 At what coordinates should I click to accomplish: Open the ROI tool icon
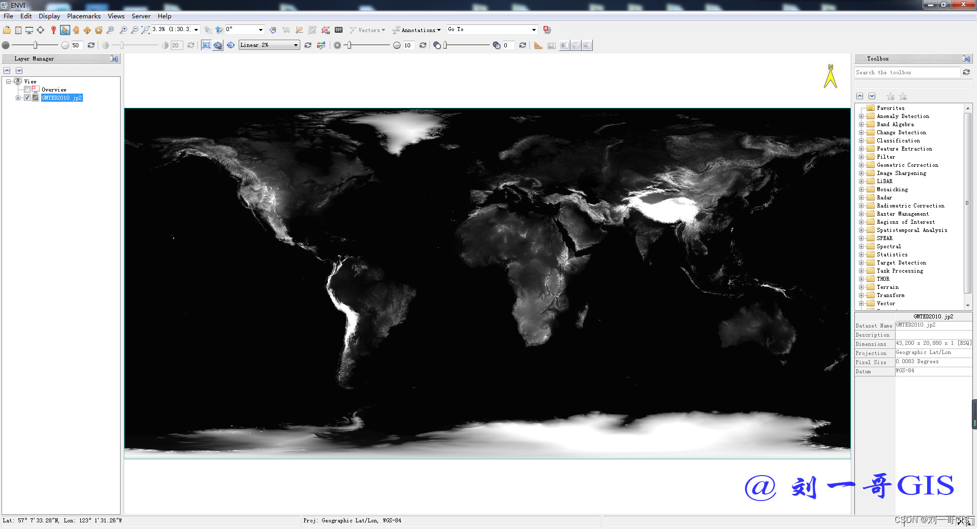click(326, 30)
